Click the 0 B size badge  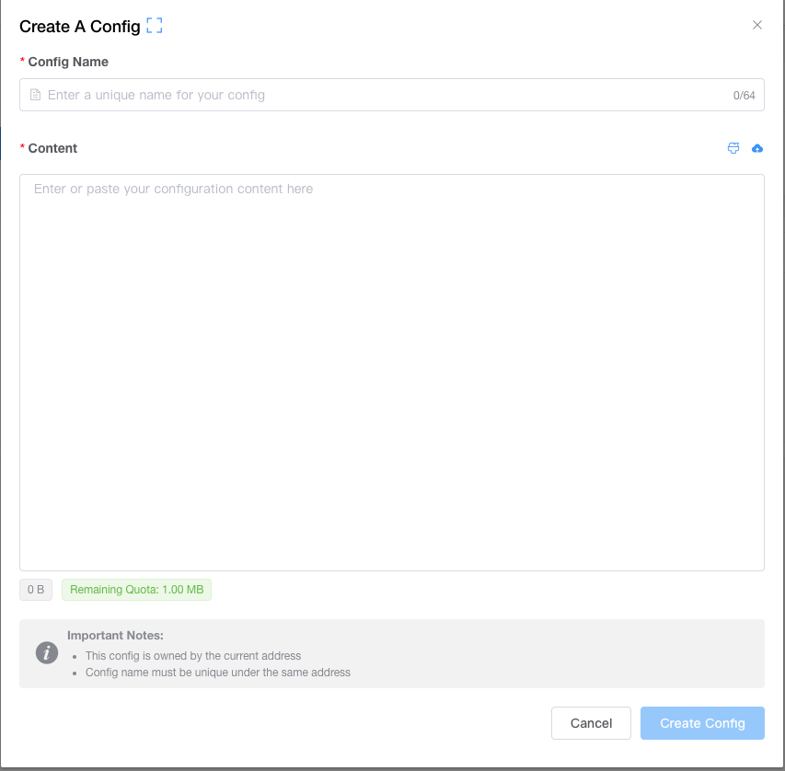[36, 590]
